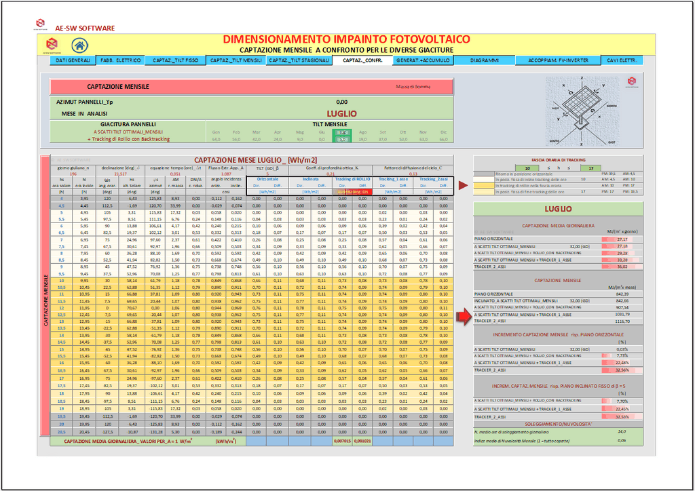695x491 pixels.
Task: Switch to the DIAGRAMMI tab
Action: click(484, 60)
